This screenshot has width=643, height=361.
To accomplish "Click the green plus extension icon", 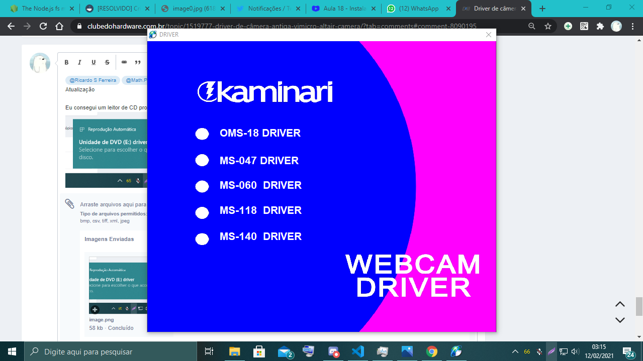I will pos(568,26).
